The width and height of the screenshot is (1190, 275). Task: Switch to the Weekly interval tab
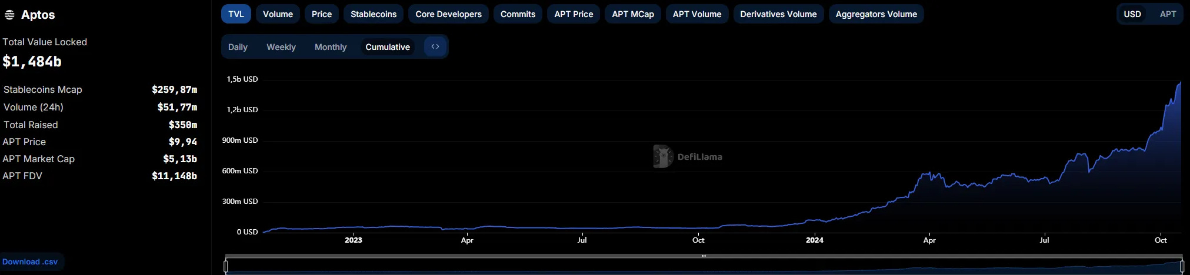[x=281, y=47]
